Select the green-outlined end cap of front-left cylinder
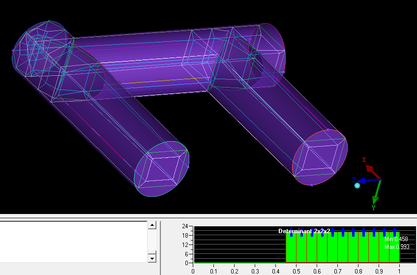Image resolution: width=417 pixels, height=275 pixels. pos(161,168)
